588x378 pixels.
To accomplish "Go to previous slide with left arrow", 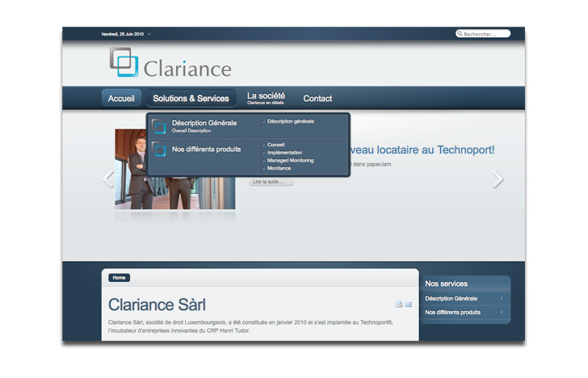I will (x=108, y=179).
